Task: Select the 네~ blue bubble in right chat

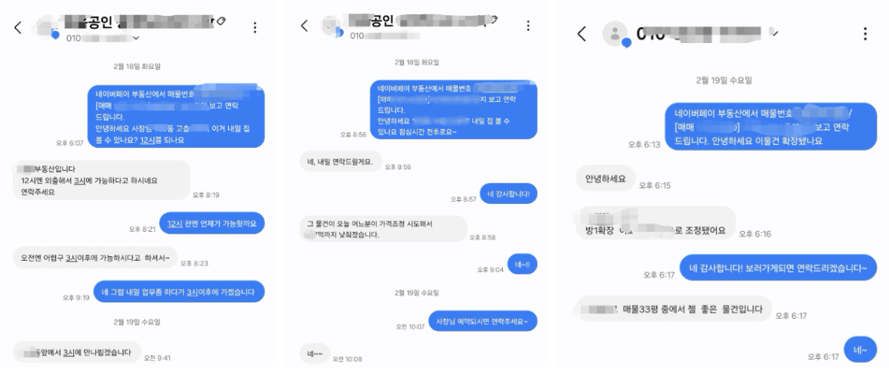Action: pos(860,350)
